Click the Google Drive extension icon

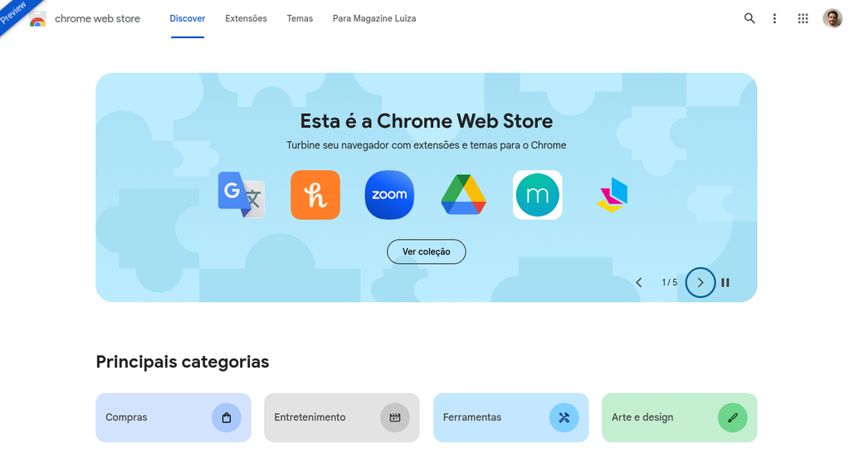[x=463, y=195]
